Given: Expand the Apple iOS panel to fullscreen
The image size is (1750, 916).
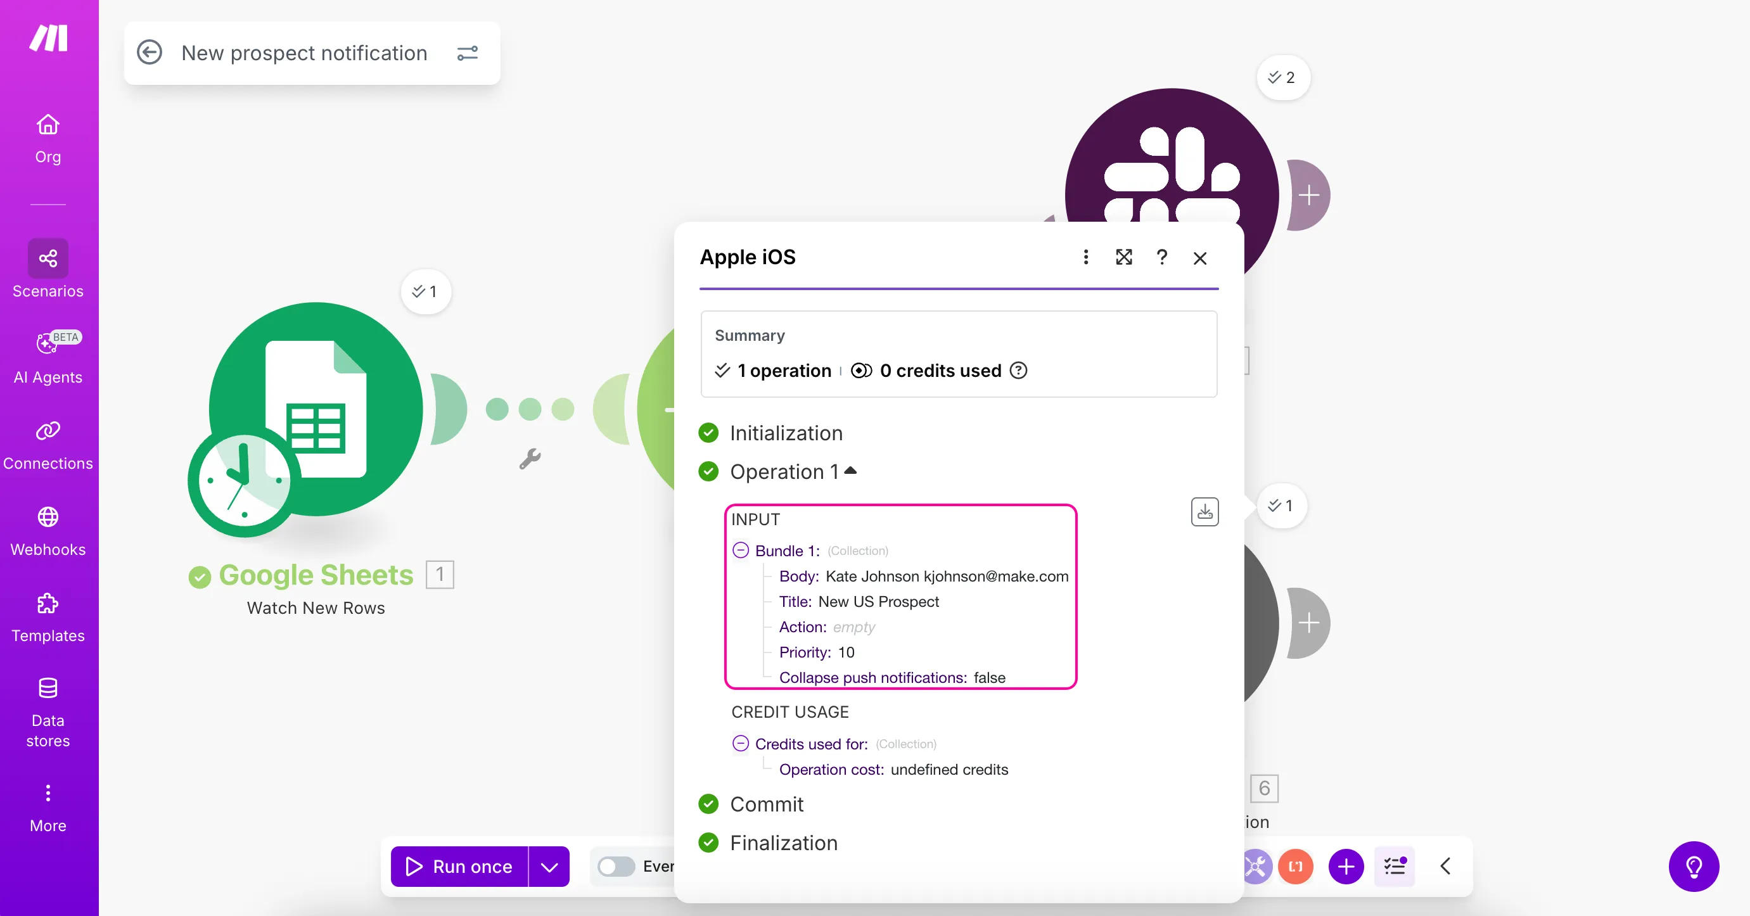Looking at the screenshot, I should point(1123,257).
